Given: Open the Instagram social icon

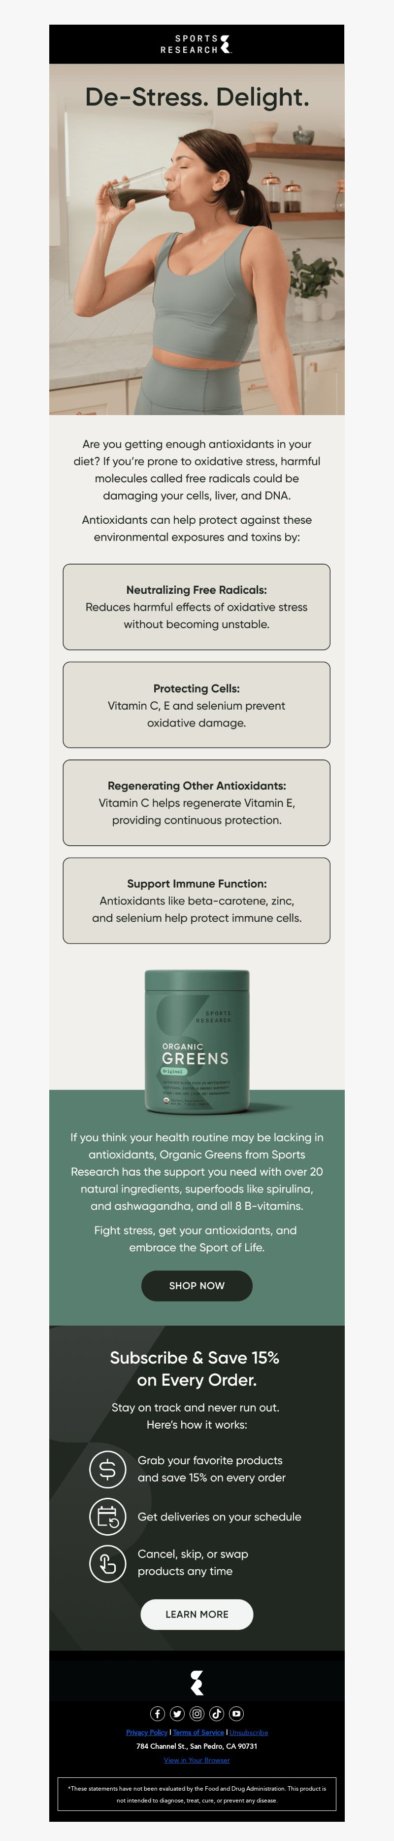Looking at the screenshot, I should [197, 1713].
